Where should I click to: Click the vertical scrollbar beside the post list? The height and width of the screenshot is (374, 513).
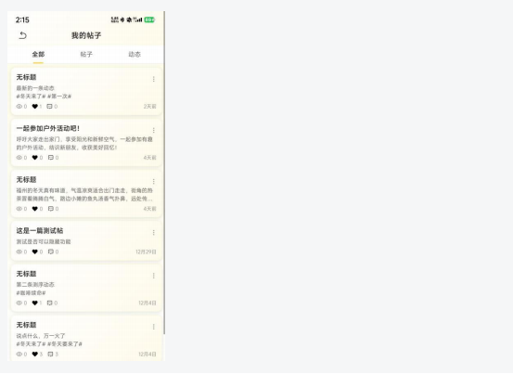(164, 173)
